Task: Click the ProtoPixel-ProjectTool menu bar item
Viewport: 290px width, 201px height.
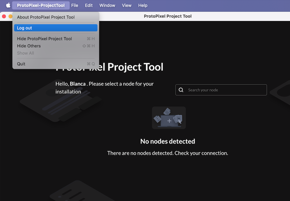Action: (41, 5)
